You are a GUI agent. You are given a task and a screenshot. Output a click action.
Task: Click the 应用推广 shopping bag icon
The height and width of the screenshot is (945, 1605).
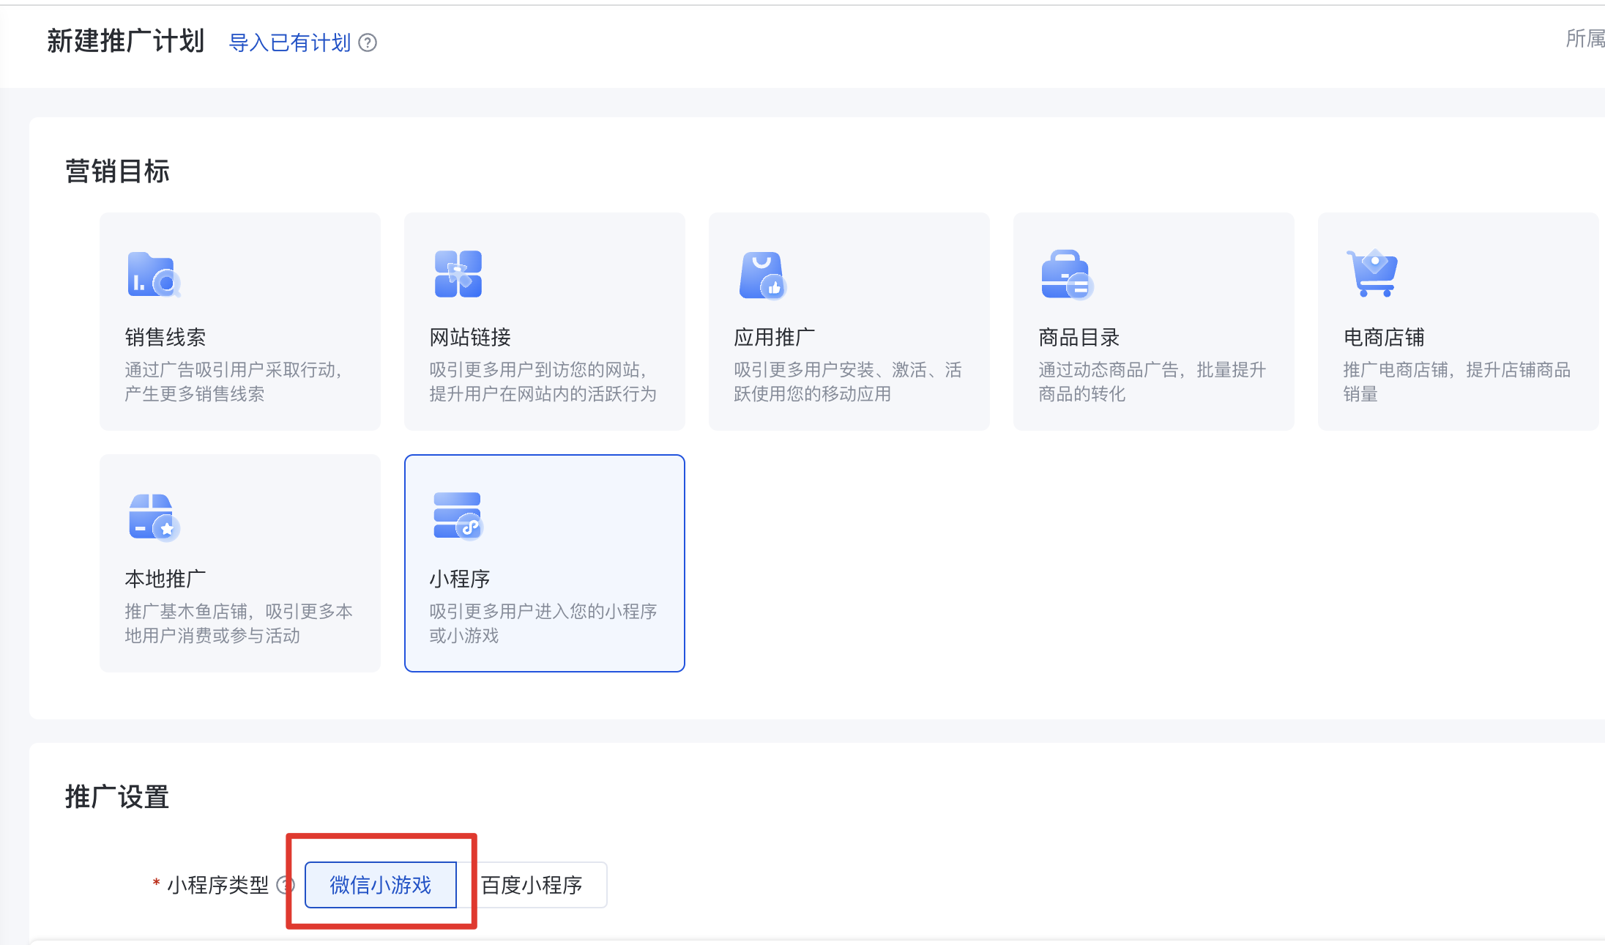click(x=762, y=275)
